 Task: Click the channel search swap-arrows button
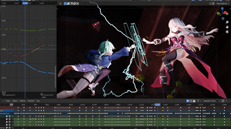click(12, 104)
